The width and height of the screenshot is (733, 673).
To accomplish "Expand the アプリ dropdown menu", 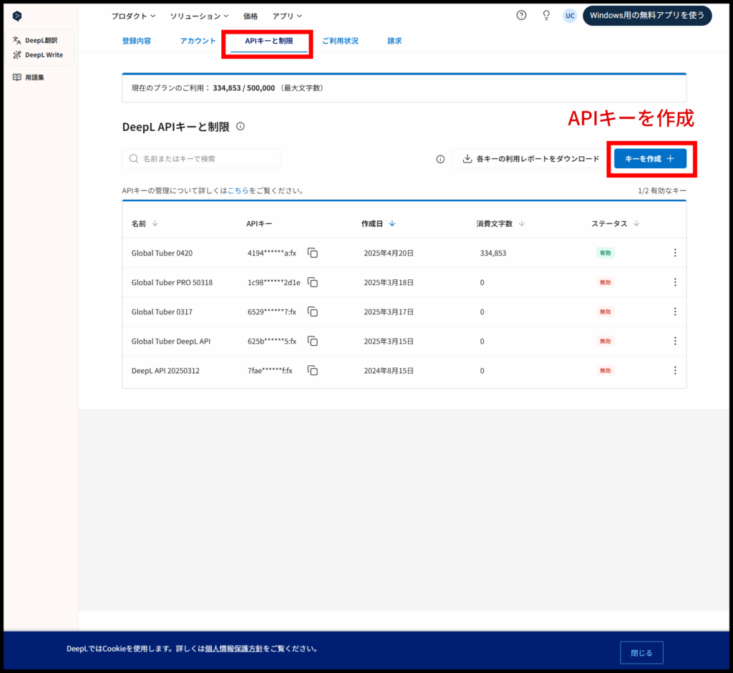I will (287, 16).
